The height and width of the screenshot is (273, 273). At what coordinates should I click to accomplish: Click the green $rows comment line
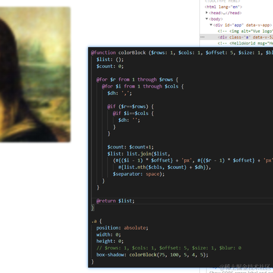(x=169, y=248)
